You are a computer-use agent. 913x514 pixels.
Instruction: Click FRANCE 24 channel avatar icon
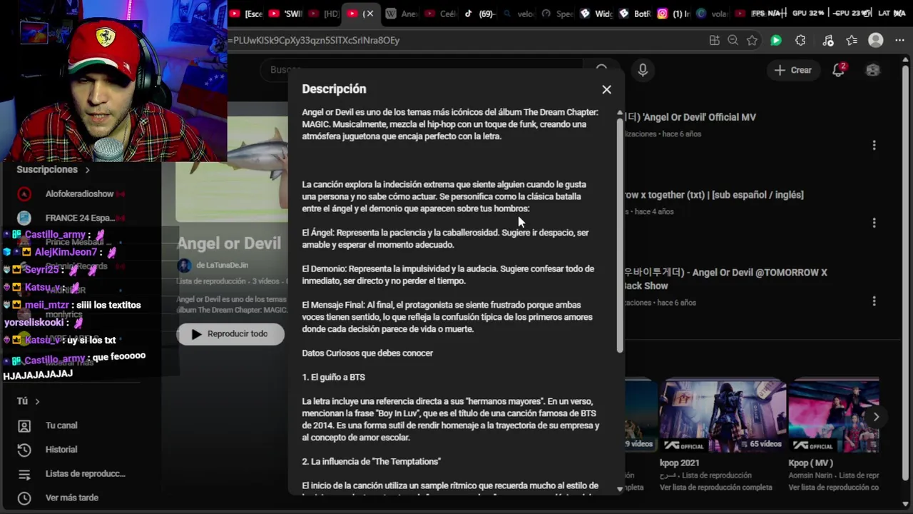(24, 218)
